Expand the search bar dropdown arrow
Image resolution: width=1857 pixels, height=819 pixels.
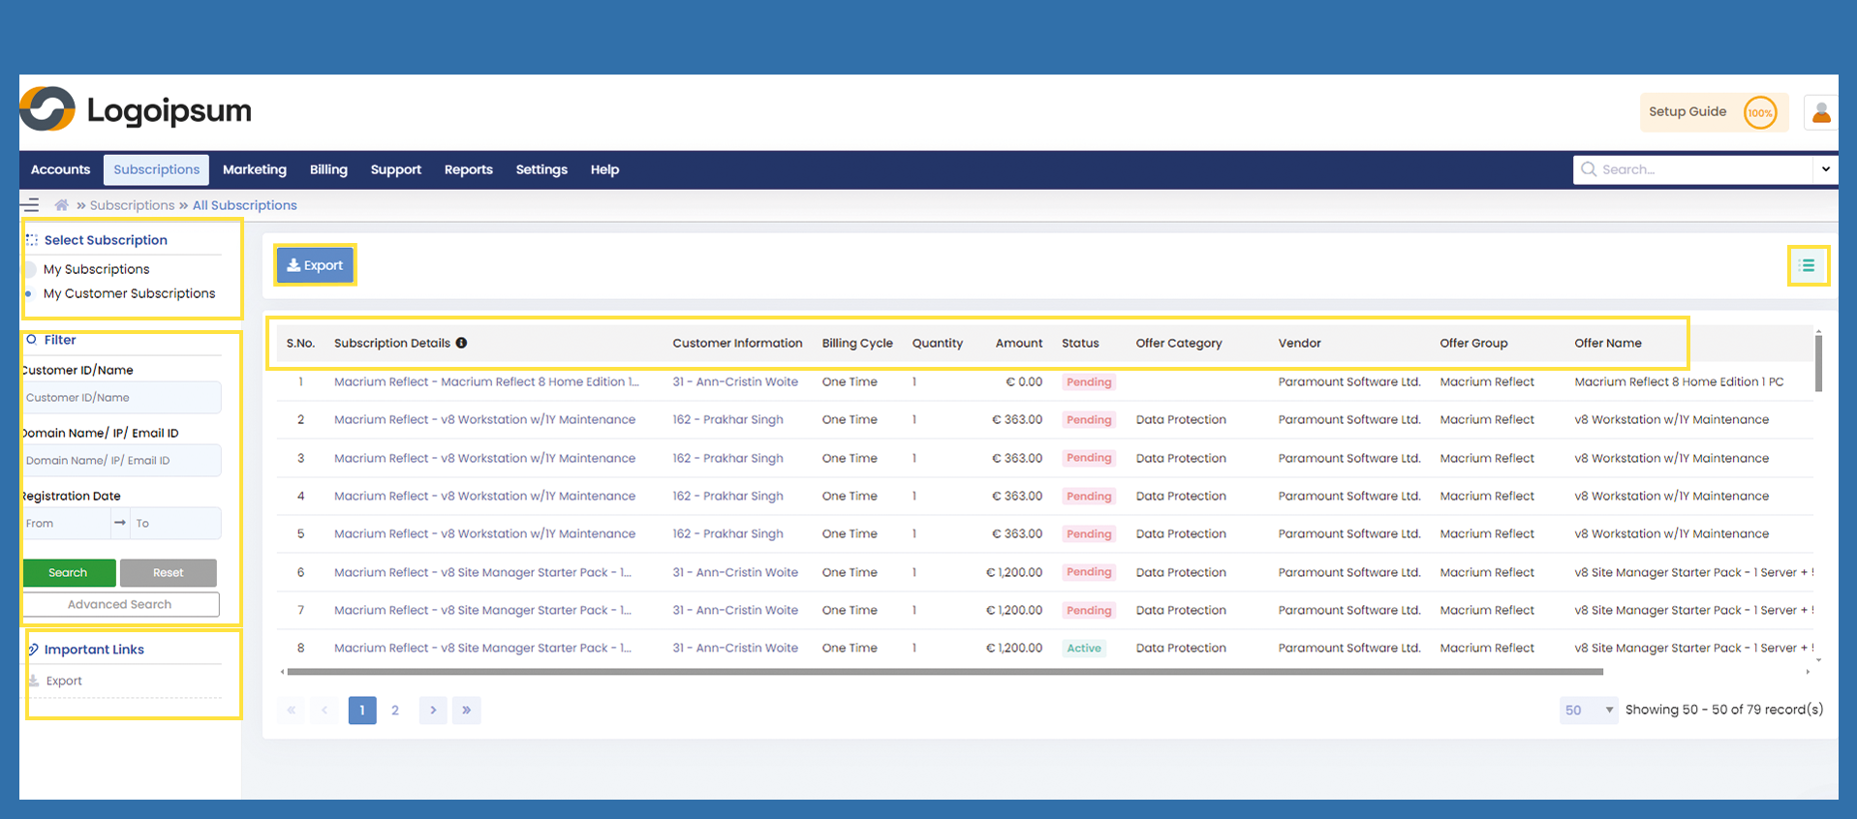pos(1825,169)
